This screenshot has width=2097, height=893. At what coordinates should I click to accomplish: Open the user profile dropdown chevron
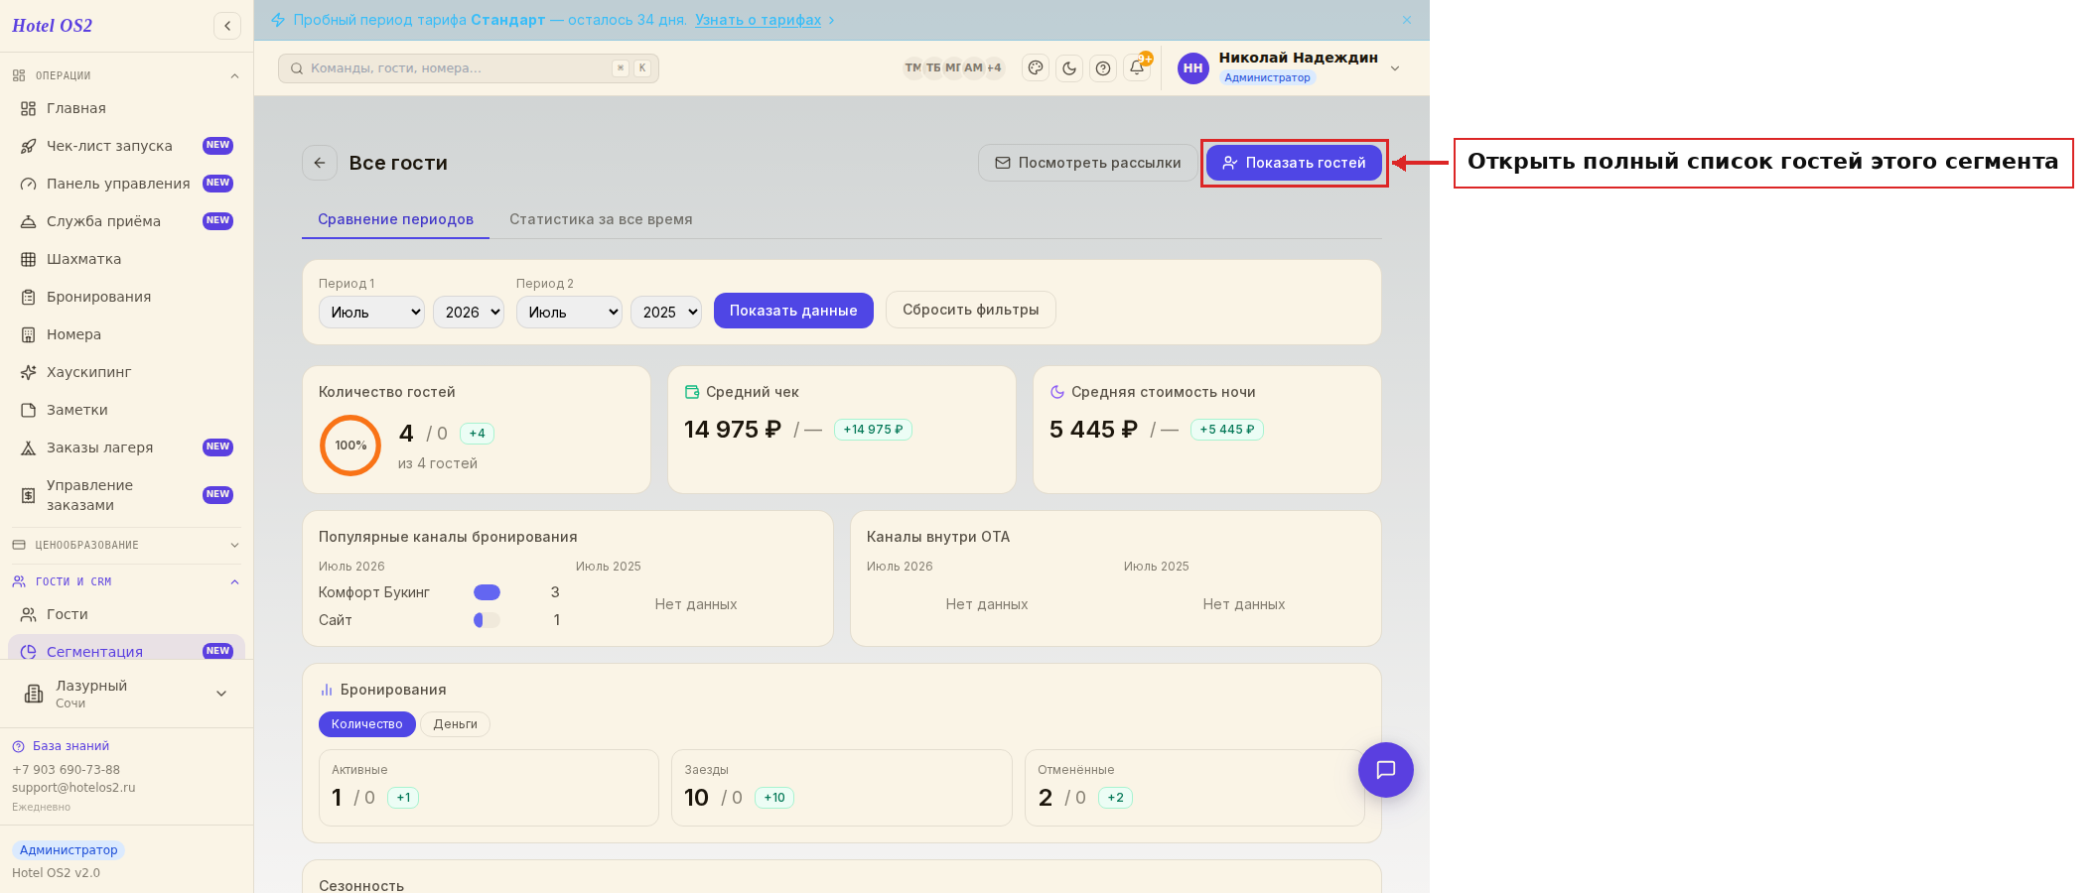(x=1395, y=68)
